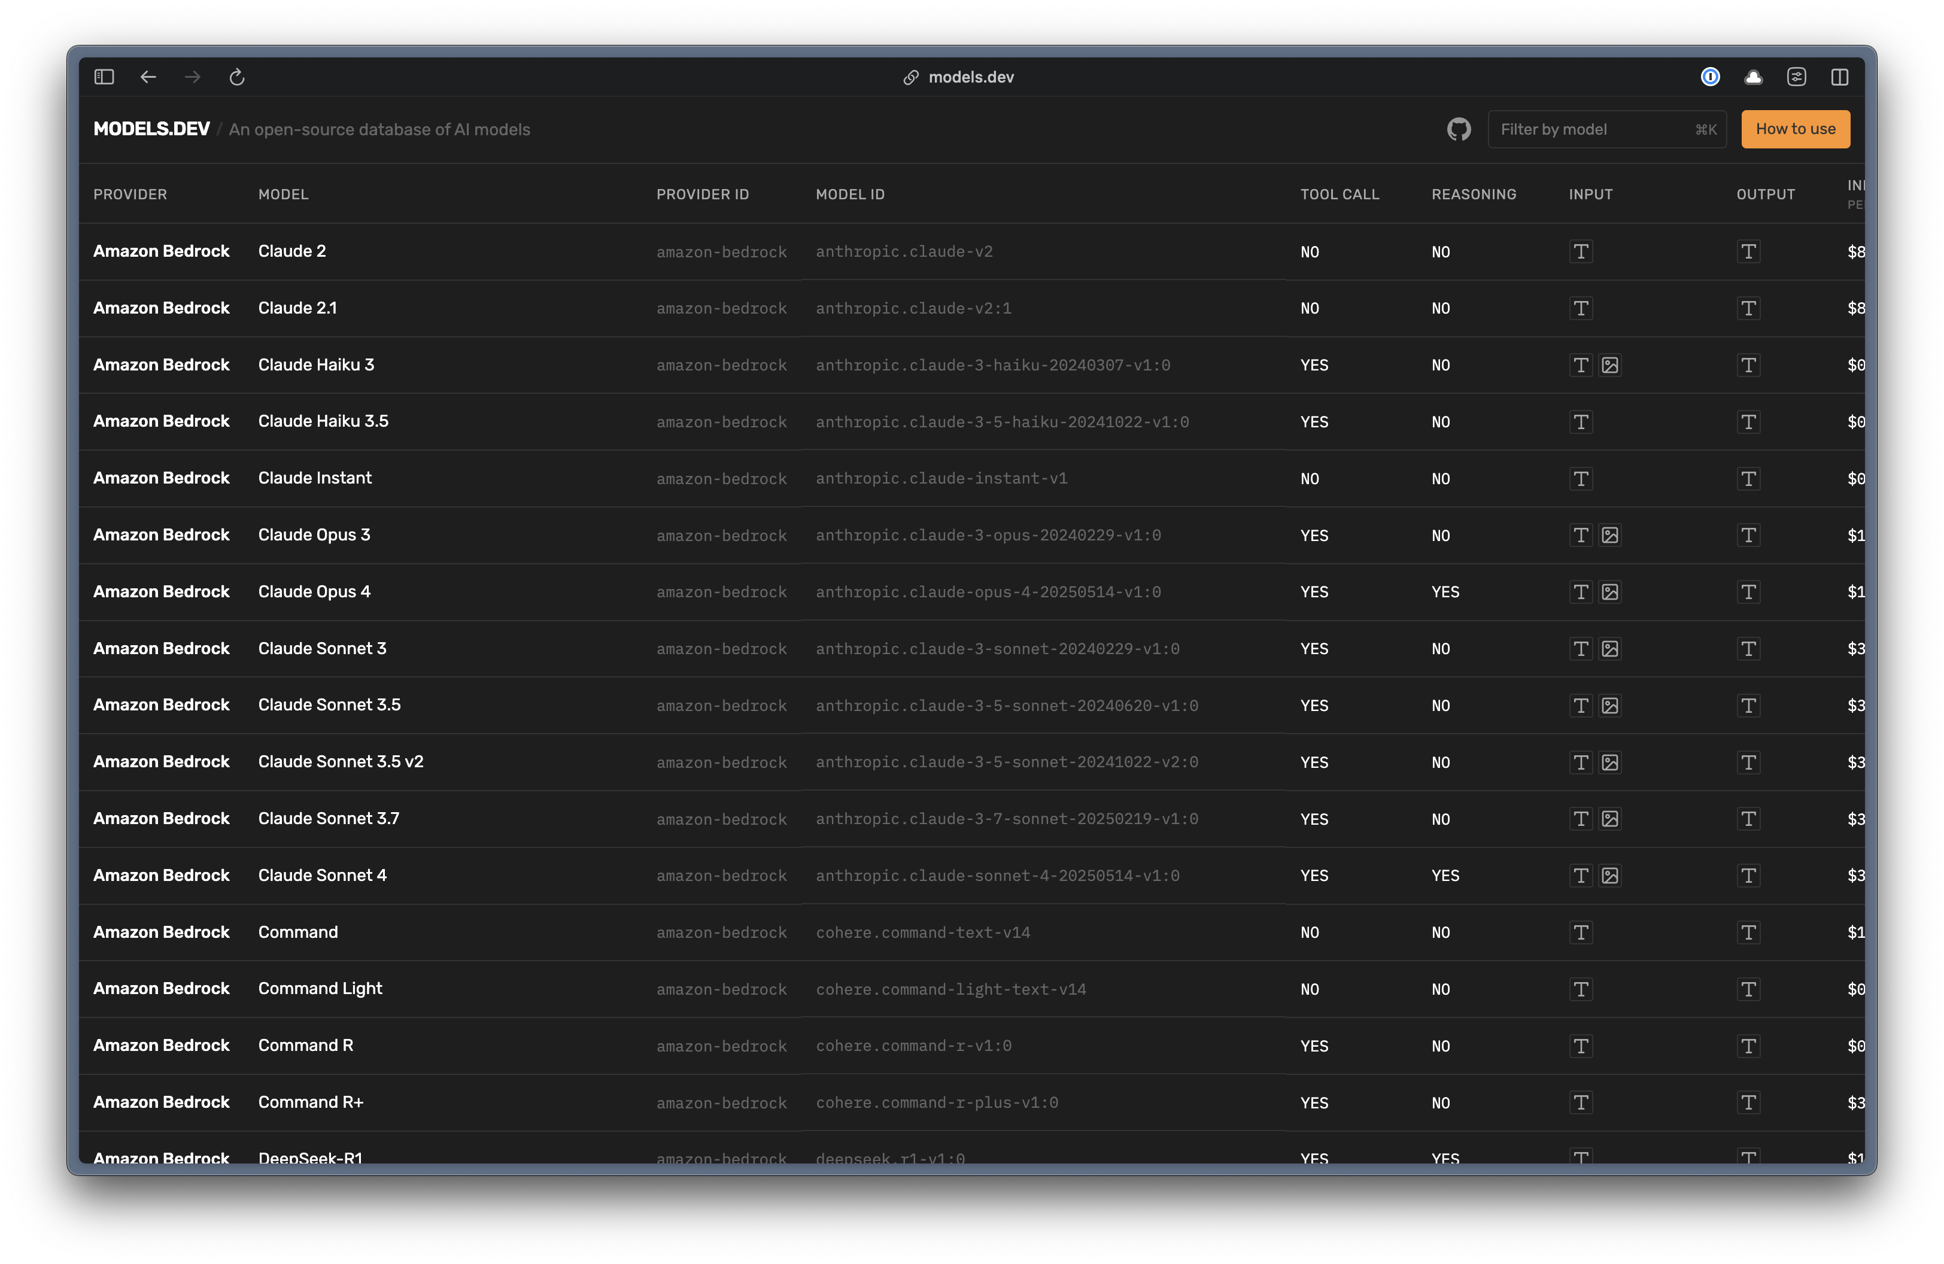This screenshot has height=1264, width=1944.
Task: Click amazon-bedrock provider ID in Claude 2 row
Action: point(721,251)
